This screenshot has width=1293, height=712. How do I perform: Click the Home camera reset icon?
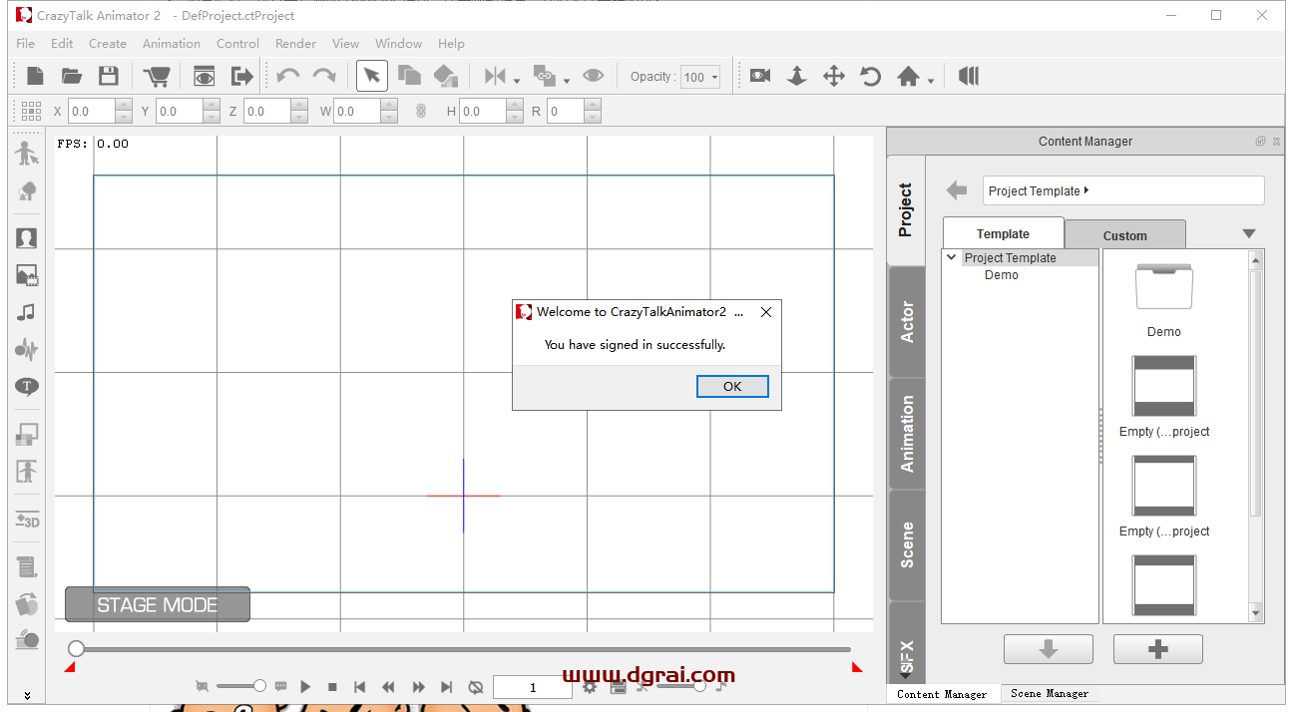click(x=908, y=76)
